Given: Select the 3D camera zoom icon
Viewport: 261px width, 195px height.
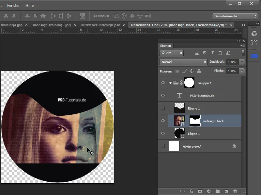Looking at the screenshot, I should tap(148, 16).
